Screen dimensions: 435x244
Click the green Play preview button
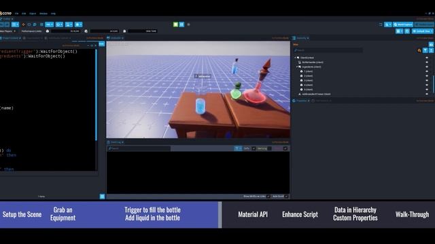(x=175, y=24)
